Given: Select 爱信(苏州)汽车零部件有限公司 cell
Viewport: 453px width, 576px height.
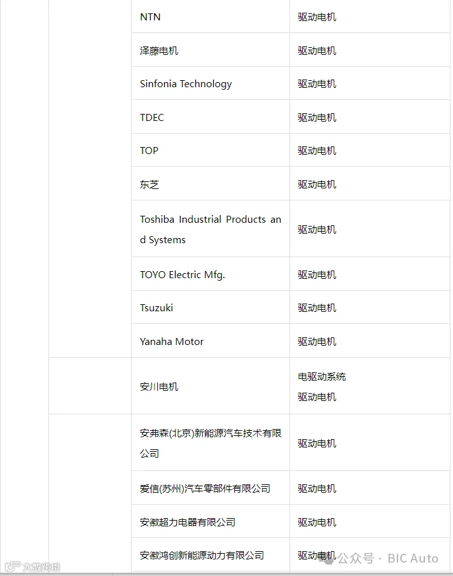Looking at the screenshot, I should [x=211, y=488].
